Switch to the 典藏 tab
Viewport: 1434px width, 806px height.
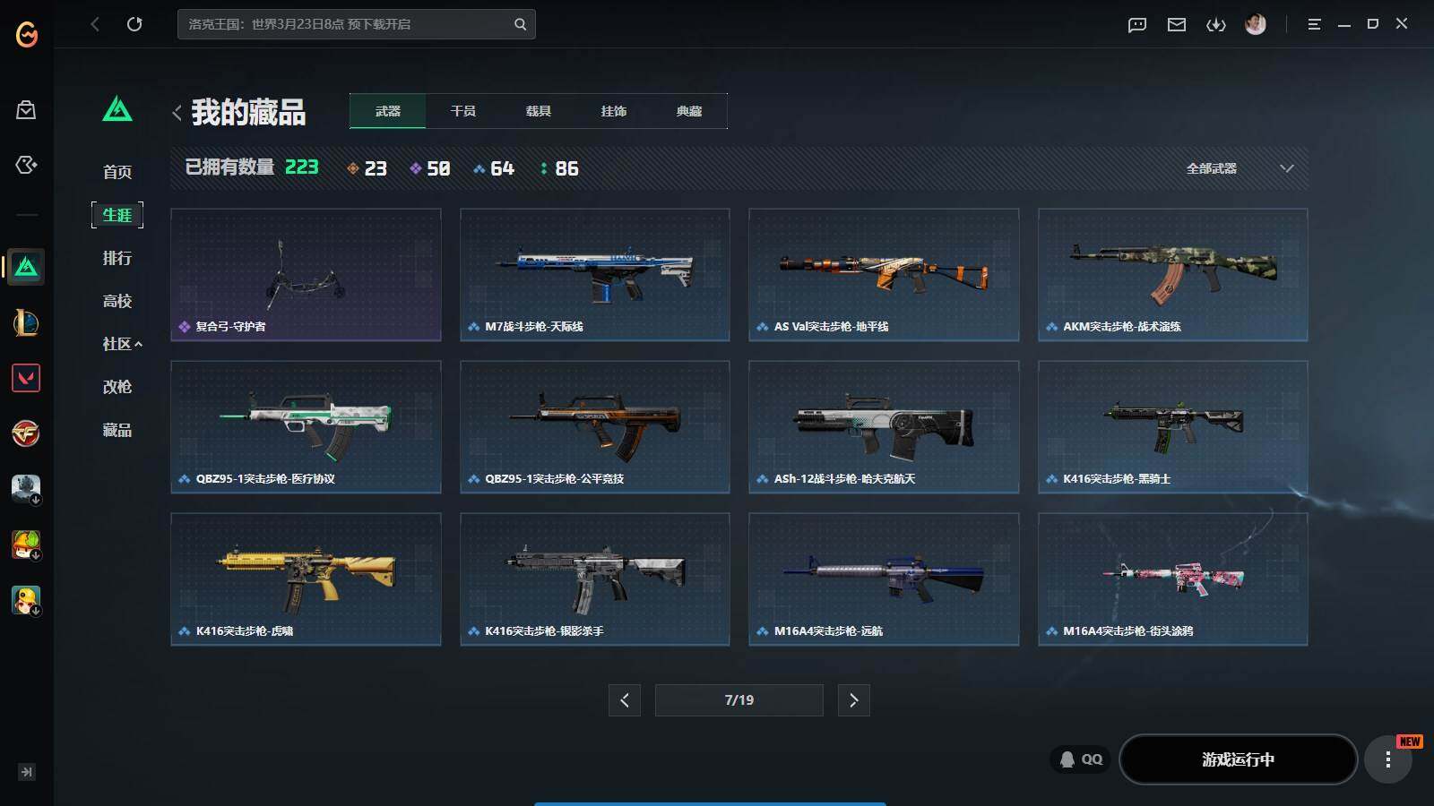689,111
